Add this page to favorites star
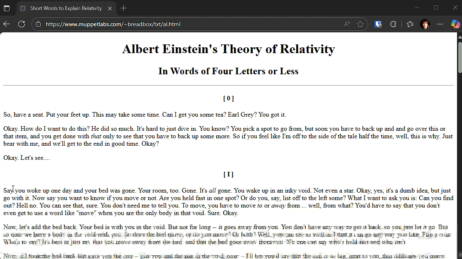Screen dimensions: 462x259 (360, 24)
